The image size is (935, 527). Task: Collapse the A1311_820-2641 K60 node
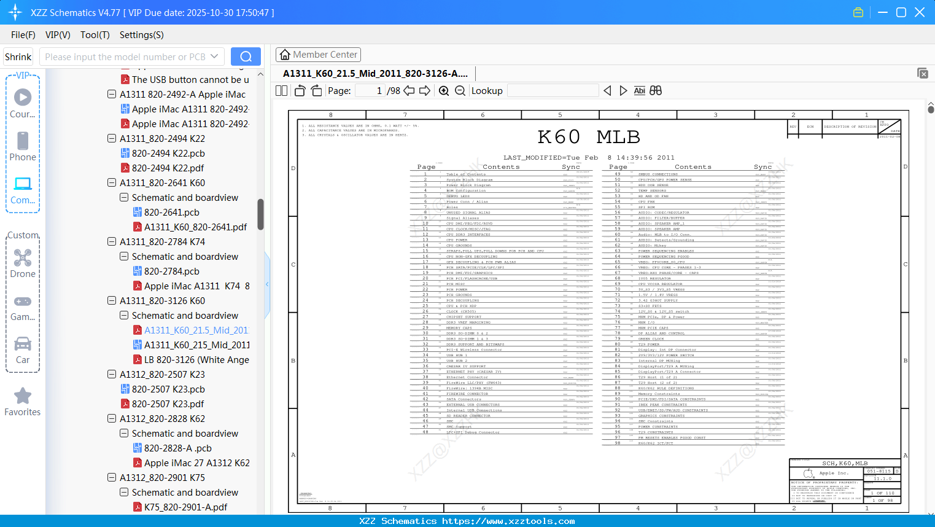(112, 182)
